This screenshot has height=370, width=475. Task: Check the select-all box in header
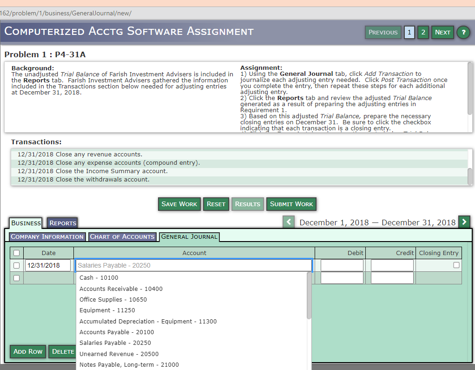(17, 253)
